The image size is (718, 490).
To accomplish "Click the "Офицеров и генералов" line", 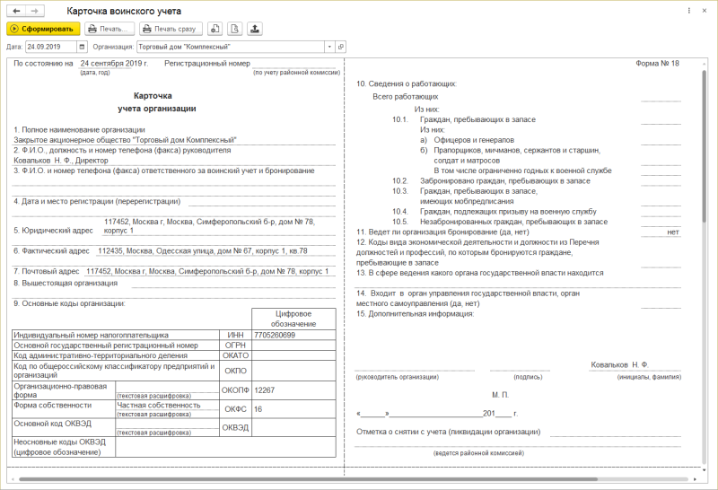I will [x=474, y=140].
